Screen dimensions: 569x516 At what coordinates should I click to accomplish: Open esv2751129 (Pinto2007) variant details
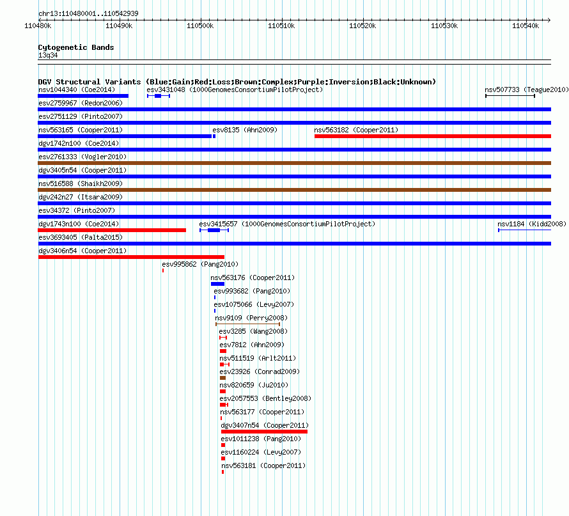[x=81, y=116]
